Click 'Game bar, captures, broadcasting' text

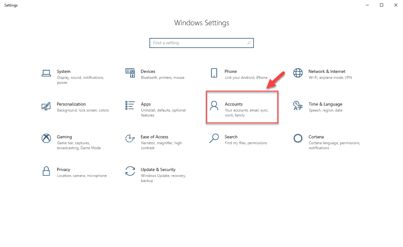pos(79,145)
